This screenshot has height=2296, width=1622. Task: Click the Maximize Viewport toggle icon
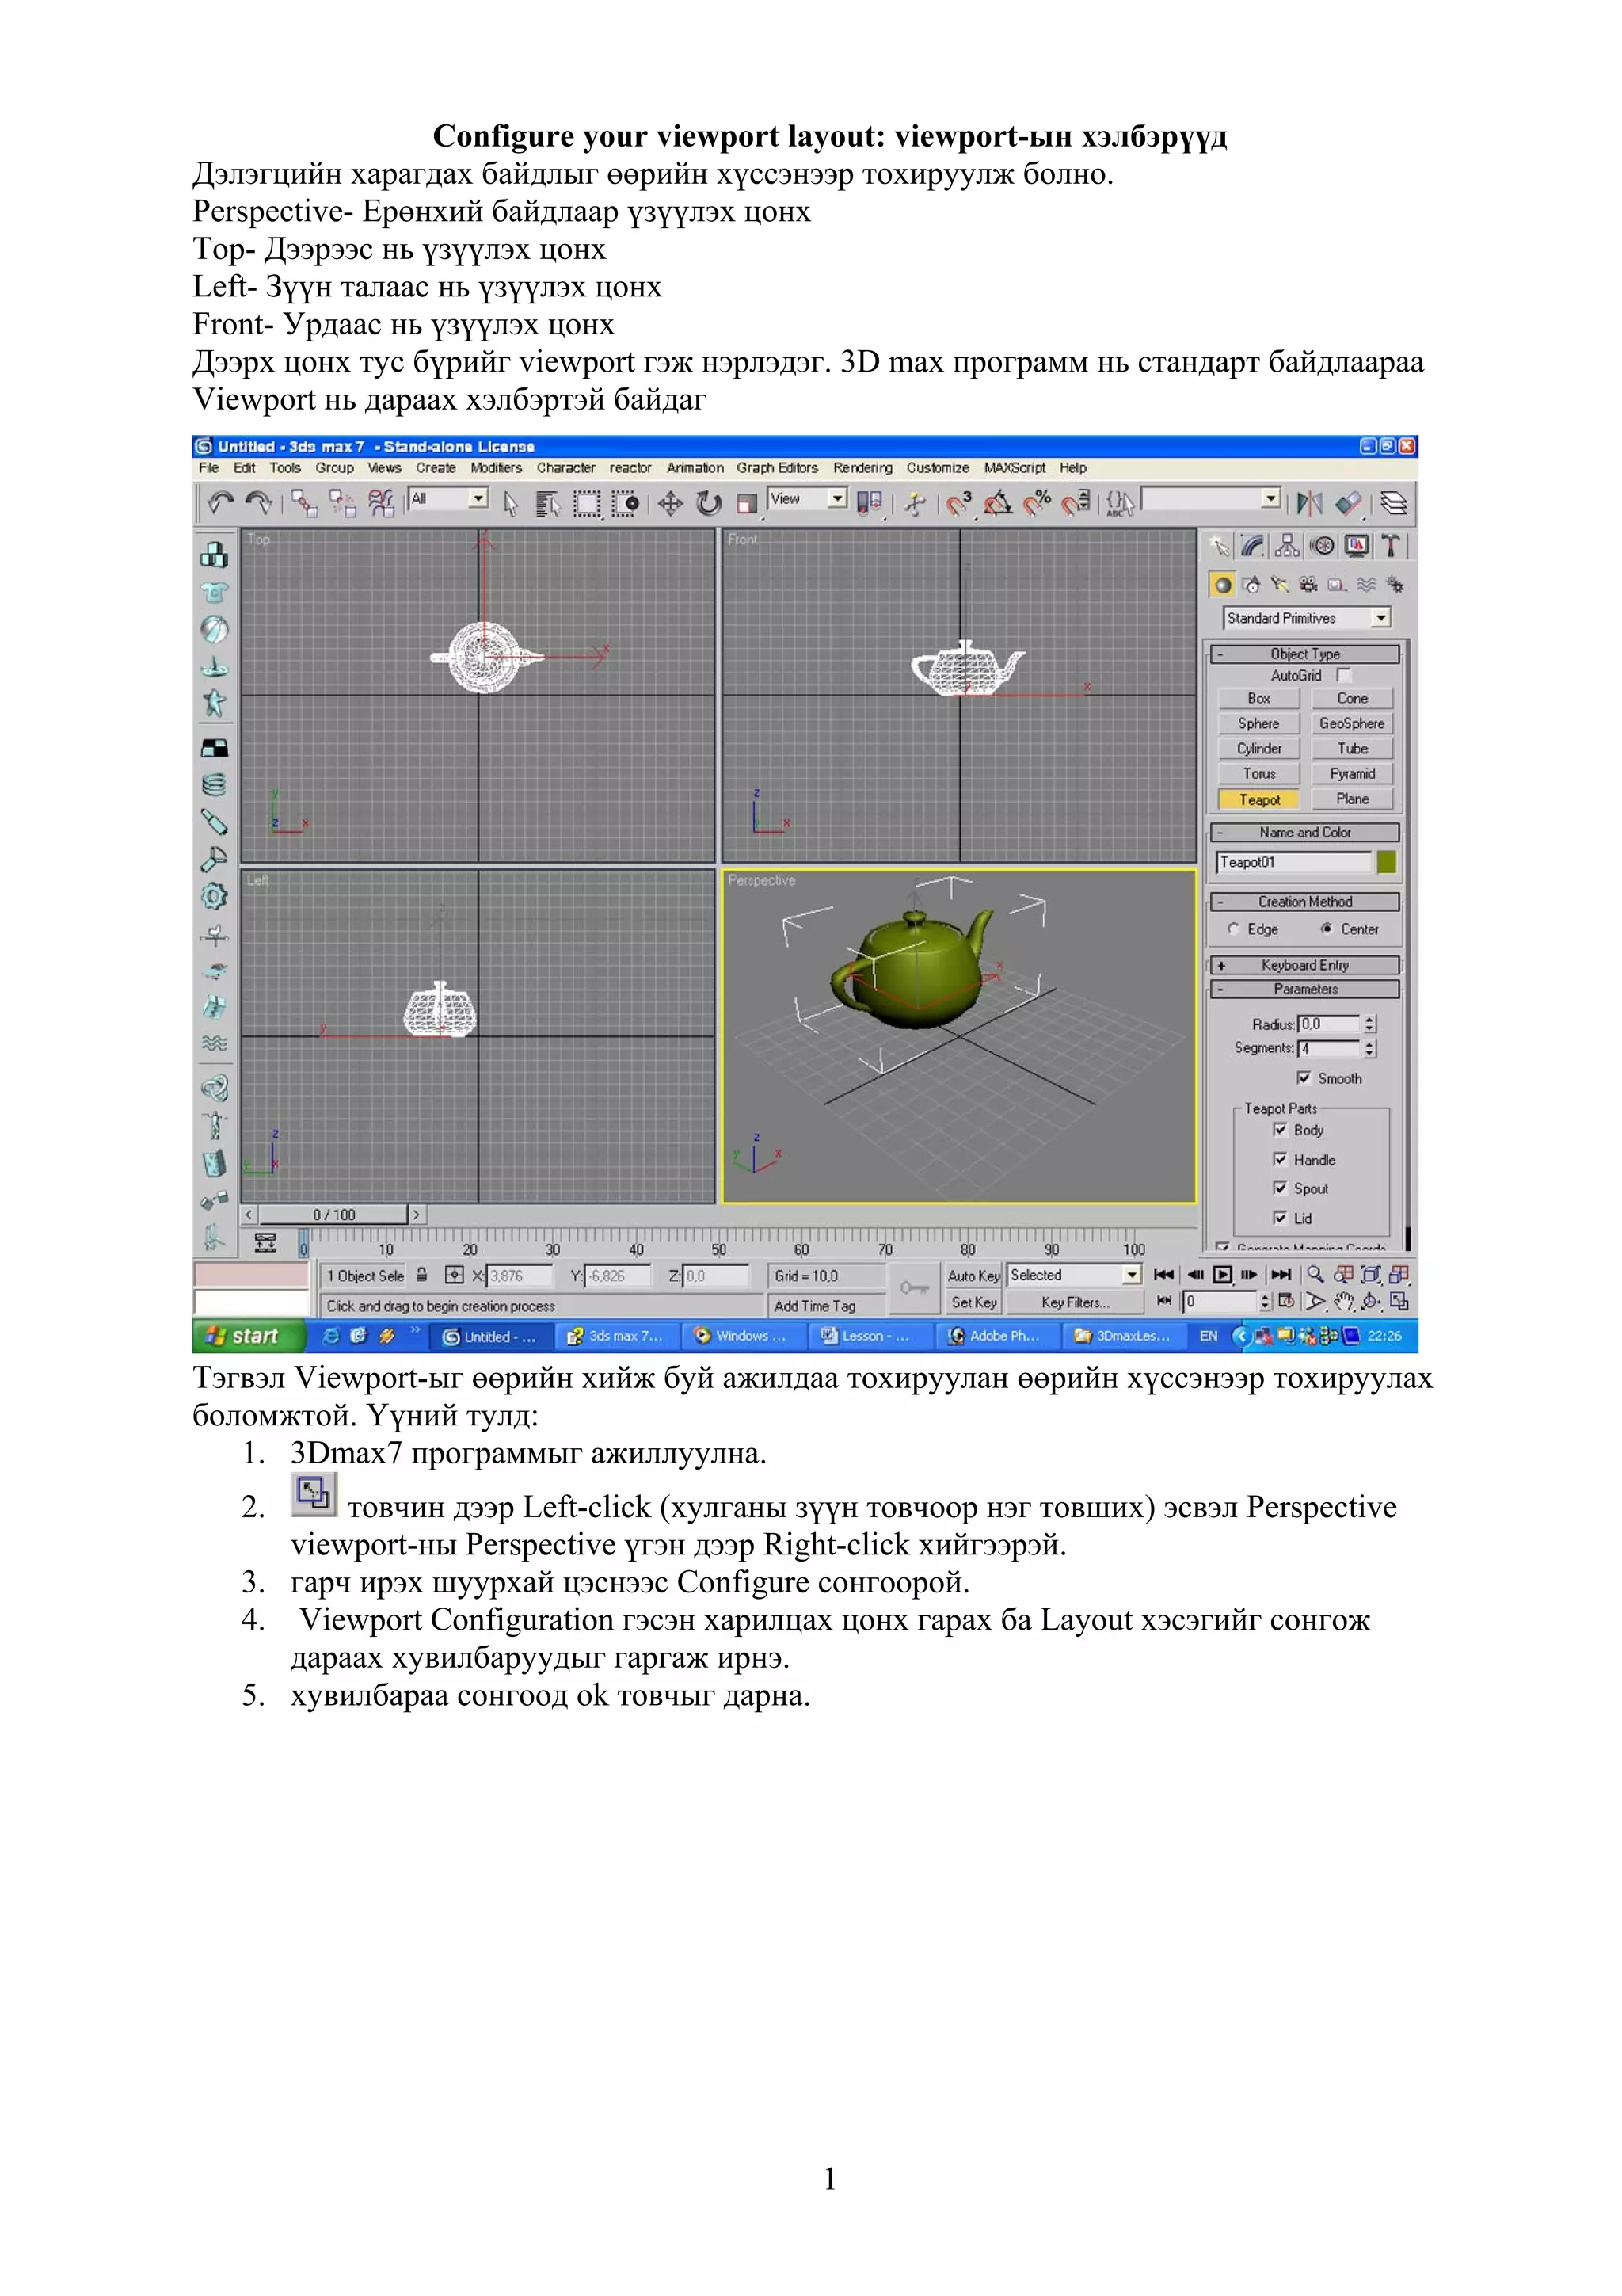1399,1301
